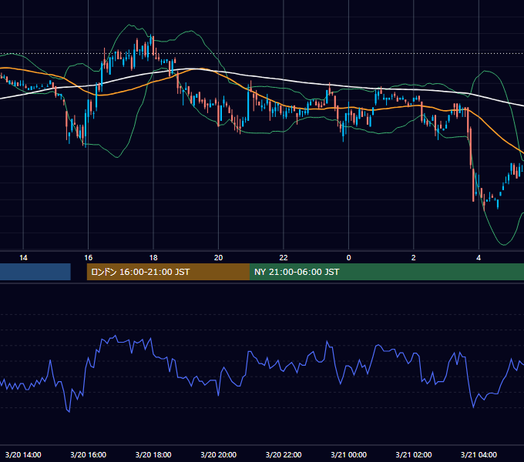Click hour label 18 on price chart axis
Image resolution: width=524 pixels, height=462 pixels.
coord(153,258)
